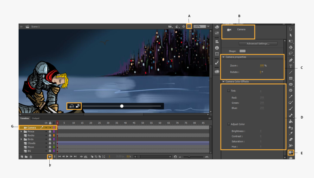Expand the Prince layer folder
This screenshot has height=178, width=314.
pyautogui.click(x=22, y=131)
